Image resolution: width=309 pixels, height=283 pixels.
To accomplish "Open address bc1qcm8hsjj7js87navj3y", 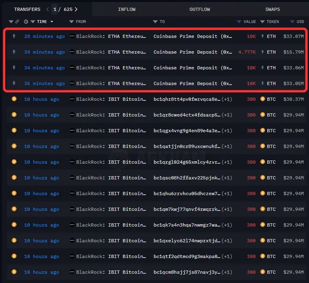I will pyautogui.click(x=187, y=272).
